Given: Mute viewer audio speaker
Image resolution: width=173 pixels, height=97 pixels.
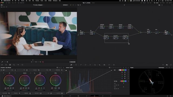Looking at the screenshot, I should point(7,62).
